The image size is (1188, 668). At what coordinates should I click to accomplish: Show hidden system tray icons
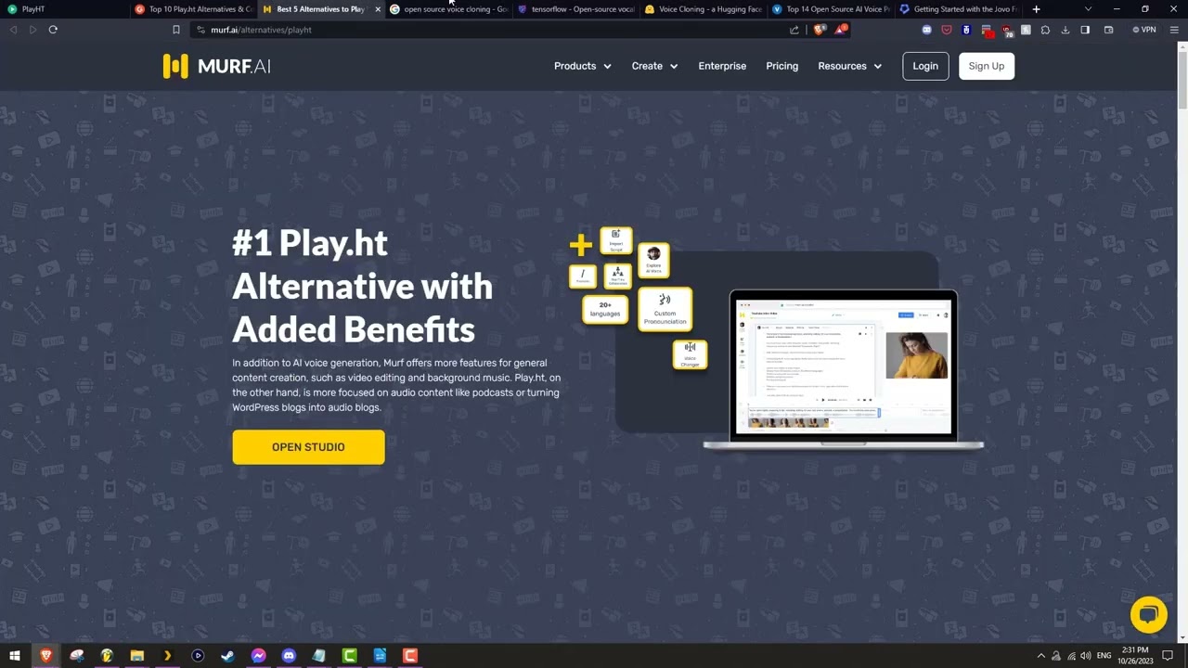point(1040,656)
